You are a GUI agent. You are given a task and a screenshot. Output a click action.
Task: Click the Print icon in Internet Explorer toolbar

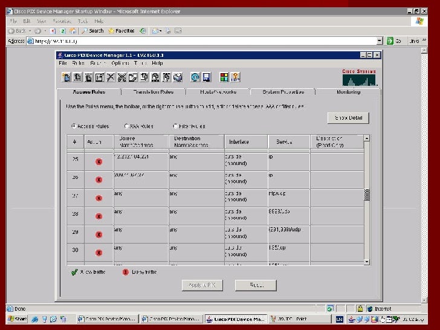pos(168,31)
